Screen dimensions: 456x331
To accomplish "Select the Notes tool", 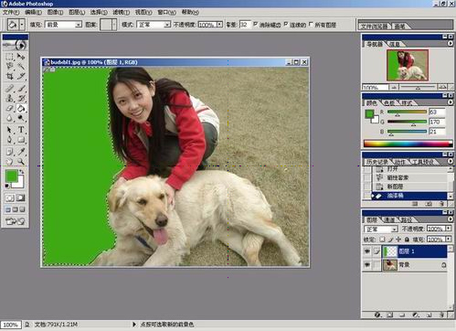I will coord(9,152).
